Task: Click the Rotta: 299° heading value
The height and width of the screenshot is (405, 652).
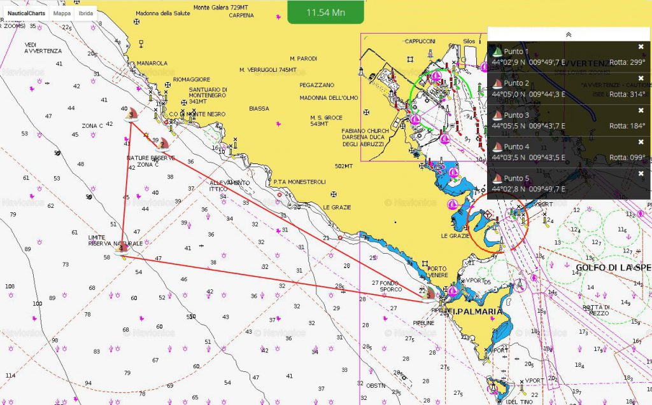Action: 627,62
